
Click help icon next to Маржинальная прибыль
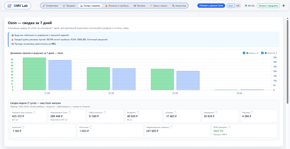(x=171, y=127)
